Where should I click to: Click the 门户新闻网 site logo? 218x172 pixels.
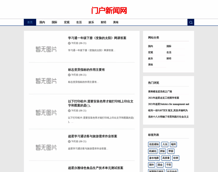click(x=109, y=11)
